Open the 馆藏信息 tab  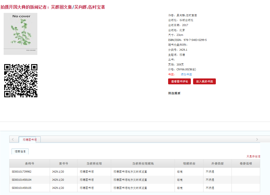pos(20,152)
